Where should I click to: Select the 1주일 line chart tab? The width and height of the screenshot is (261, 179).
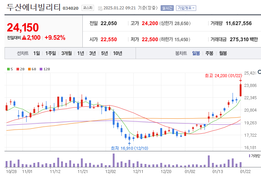[x=51, y=53]
